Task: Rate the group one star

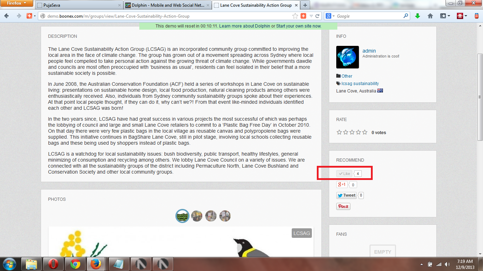Action: point(339,132)
